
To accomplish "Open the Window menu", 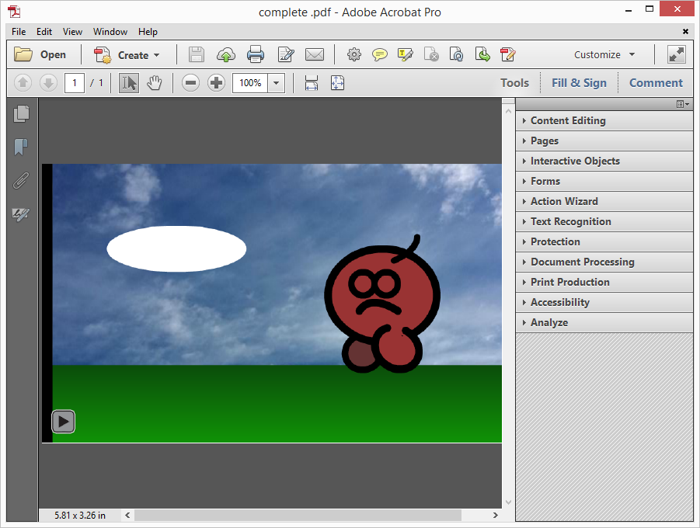I will (x=110, y=32).
